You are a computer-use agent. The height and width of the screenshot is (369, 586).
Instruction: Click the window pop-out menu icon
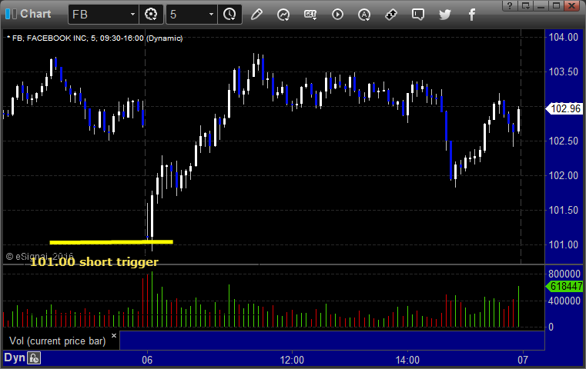click(526, 5)
